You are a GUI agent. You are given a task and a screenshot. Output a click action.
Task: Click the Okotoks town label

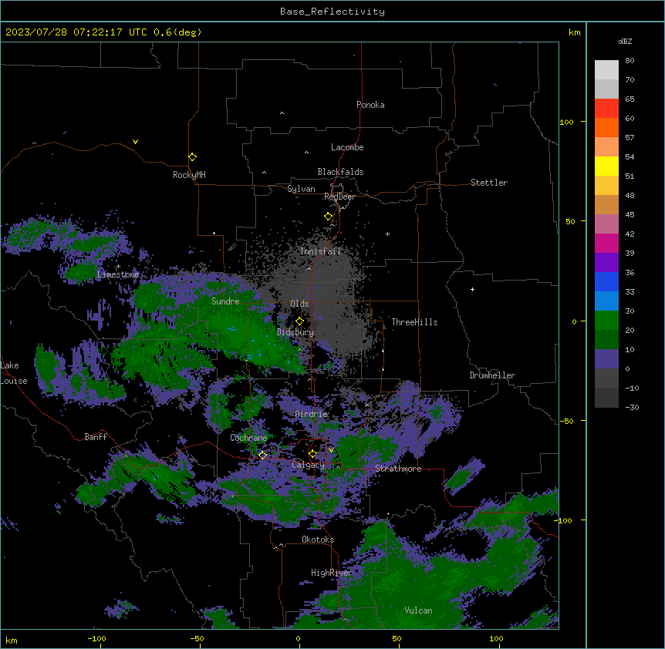[x=318, y=540]
